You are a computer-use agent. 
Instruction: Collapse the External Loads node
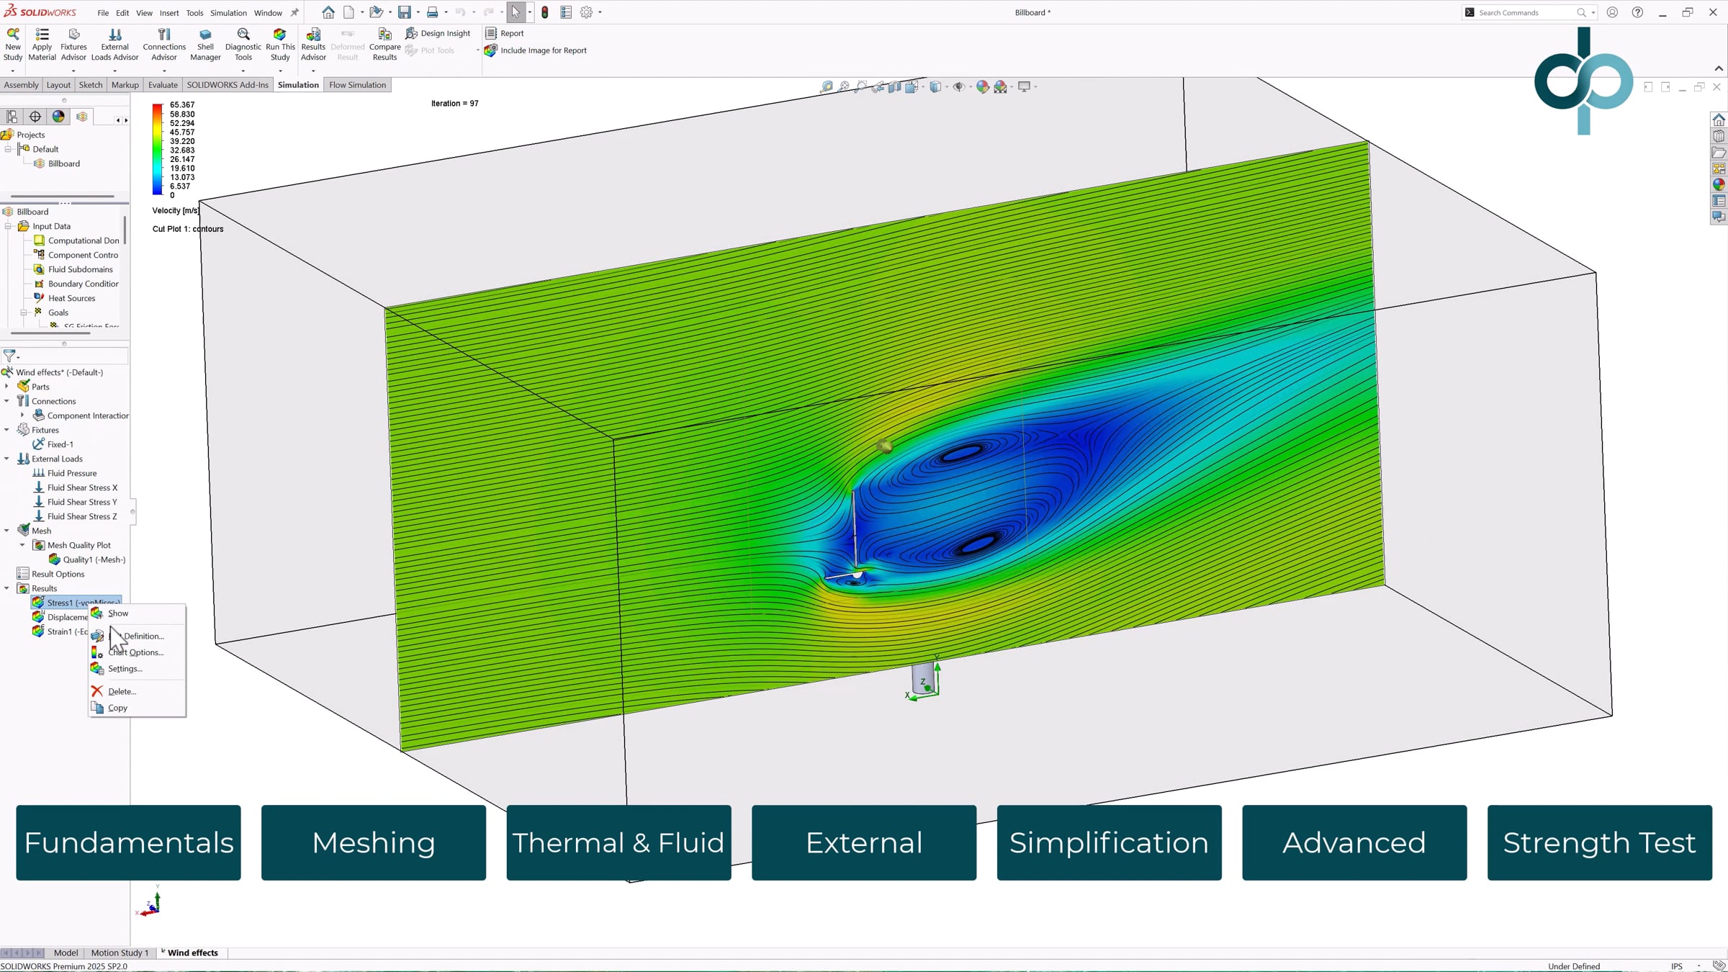tap(6, 459)
